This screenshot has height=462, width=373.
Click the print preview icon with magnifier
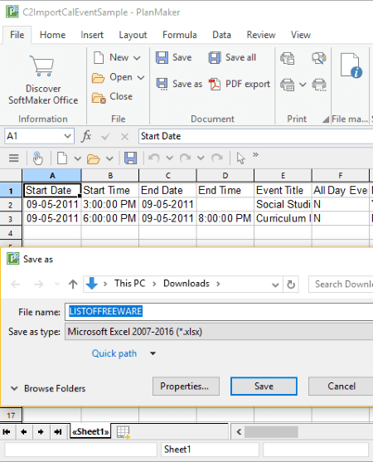(x=319, y=58)
